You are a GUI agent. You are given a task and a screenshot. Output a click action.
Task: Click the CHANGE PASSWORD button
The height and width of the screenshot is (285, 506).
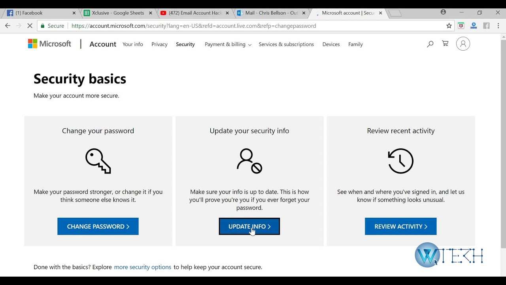click(98, 226)
